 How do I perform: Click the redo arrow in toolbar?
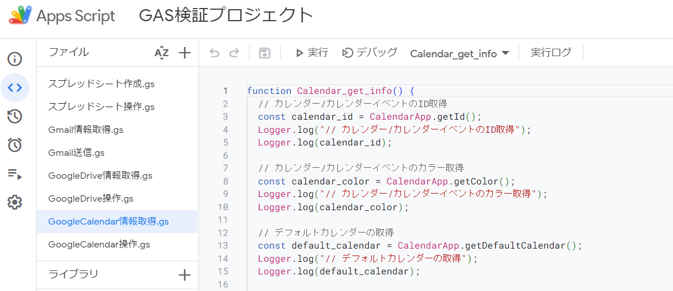234,53
